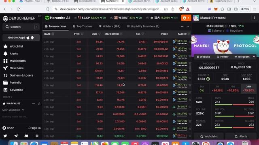Screen dimensions: 259x145
Task: Open the USD column filter
Action: tap(99, 34)
